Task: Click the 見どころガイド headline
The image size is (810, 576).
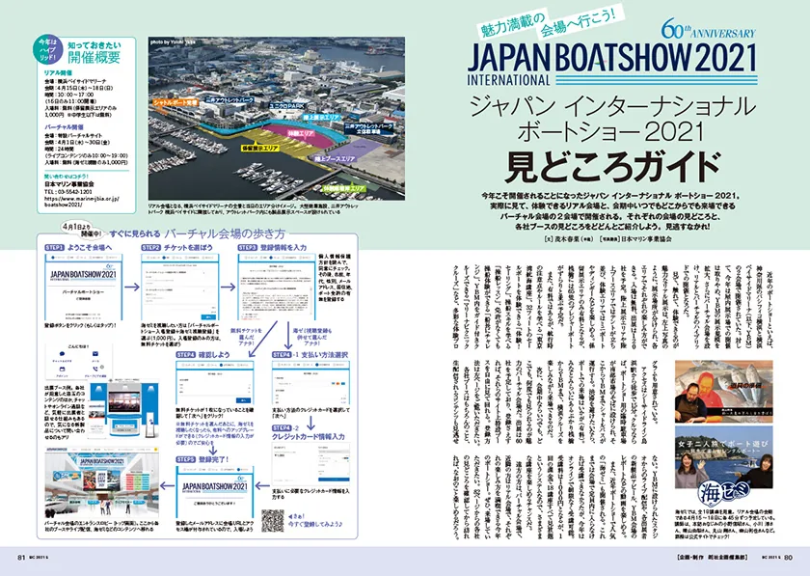Action: pos(611,167)
